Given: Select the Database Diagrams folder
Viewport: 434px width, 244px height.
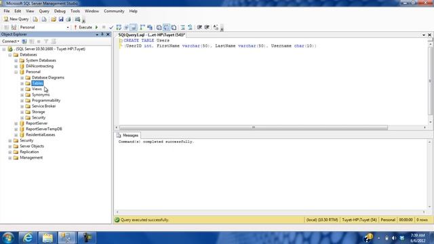Looking at the screenshot, I should tap(48, 77).
